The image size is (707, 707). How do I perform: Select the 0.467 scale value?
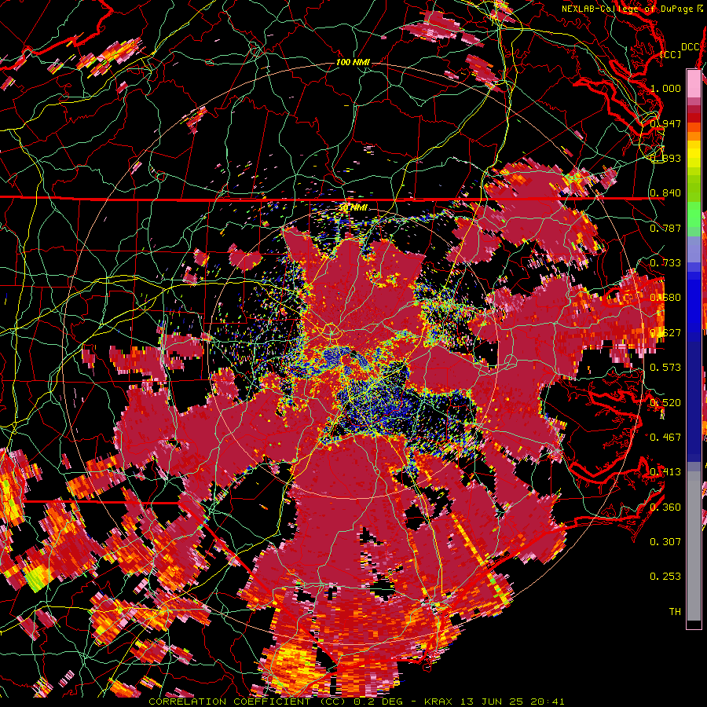[x=665, y=438]
